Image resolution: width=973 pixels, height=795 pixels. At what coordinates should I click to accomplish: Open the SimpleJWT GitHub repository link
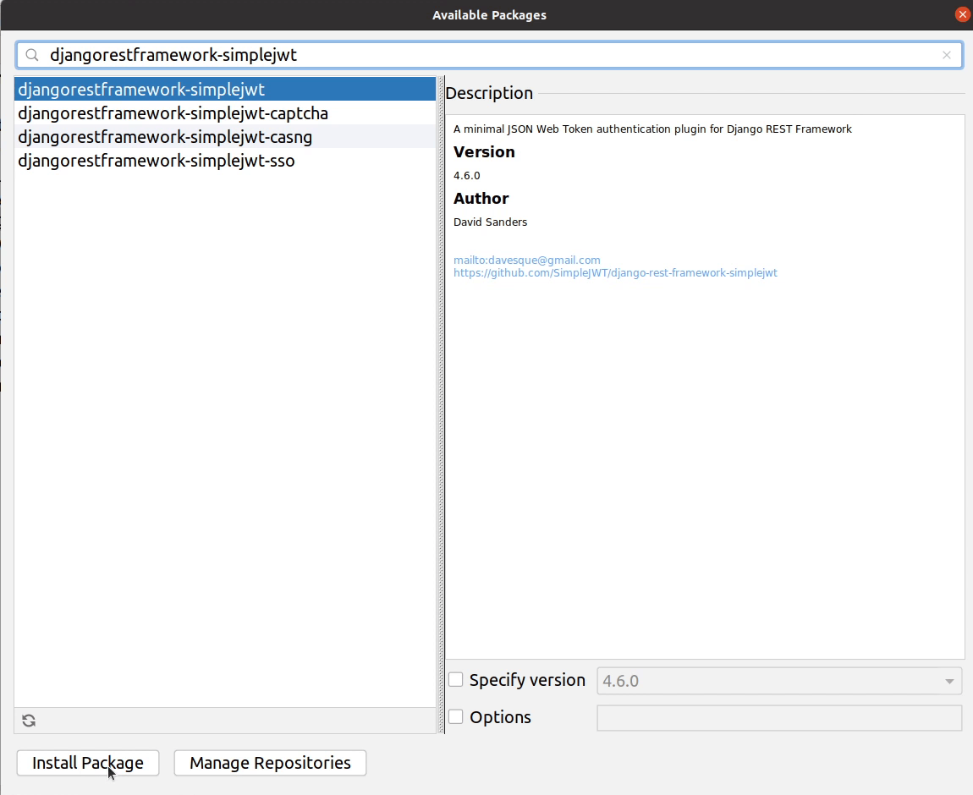pos(615,272)
